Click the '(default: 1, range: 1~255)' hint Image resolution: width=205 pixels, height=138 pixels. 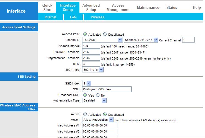118,64
